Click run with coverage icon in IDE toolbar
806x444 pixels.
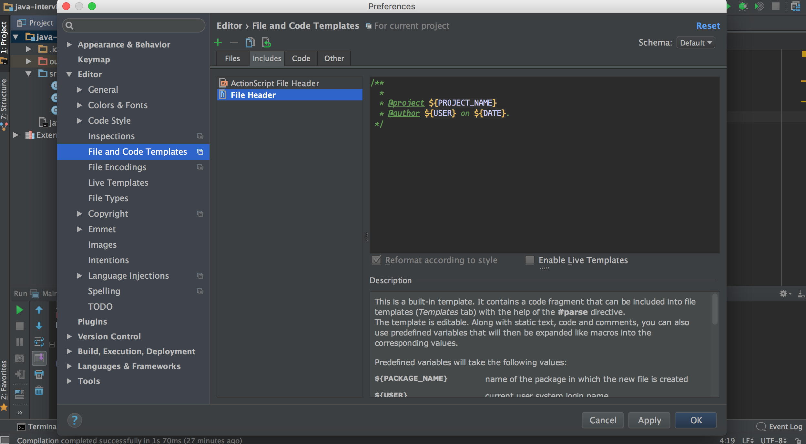[759, 6]
